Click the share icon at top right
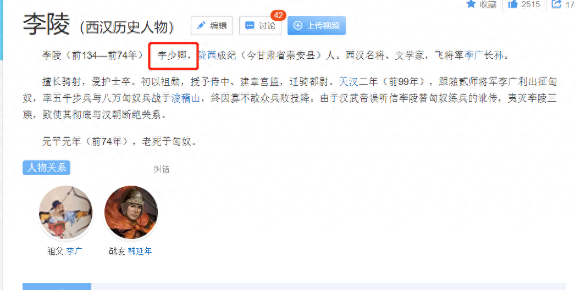This screenshot has height=290, width=575. tap(557, 4)
